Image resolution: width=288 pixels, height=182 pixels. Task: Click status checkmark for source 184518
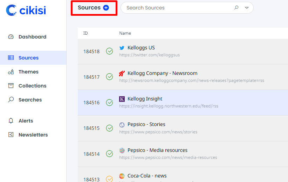pos(109,51)
